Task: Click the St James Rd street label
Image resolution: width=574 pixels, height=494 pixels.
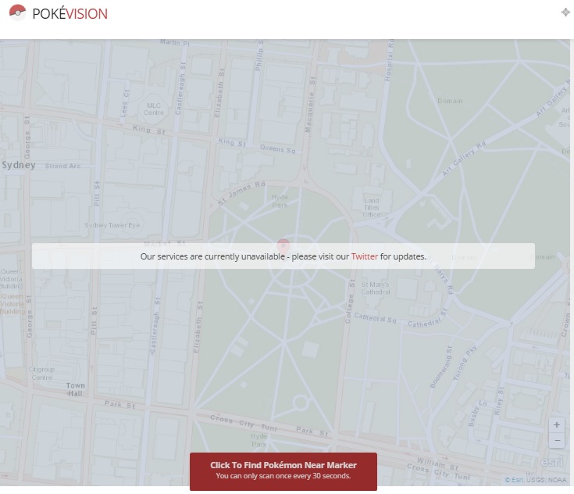Action: [241, 193]
